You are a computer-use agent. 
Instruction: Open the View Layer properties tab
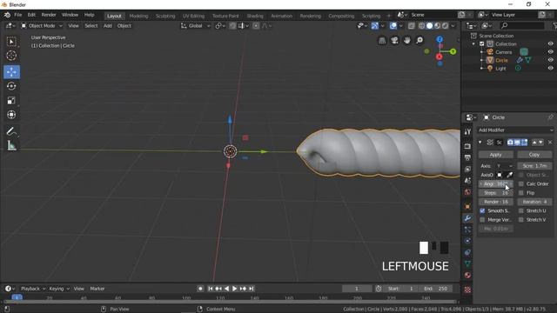467,170
